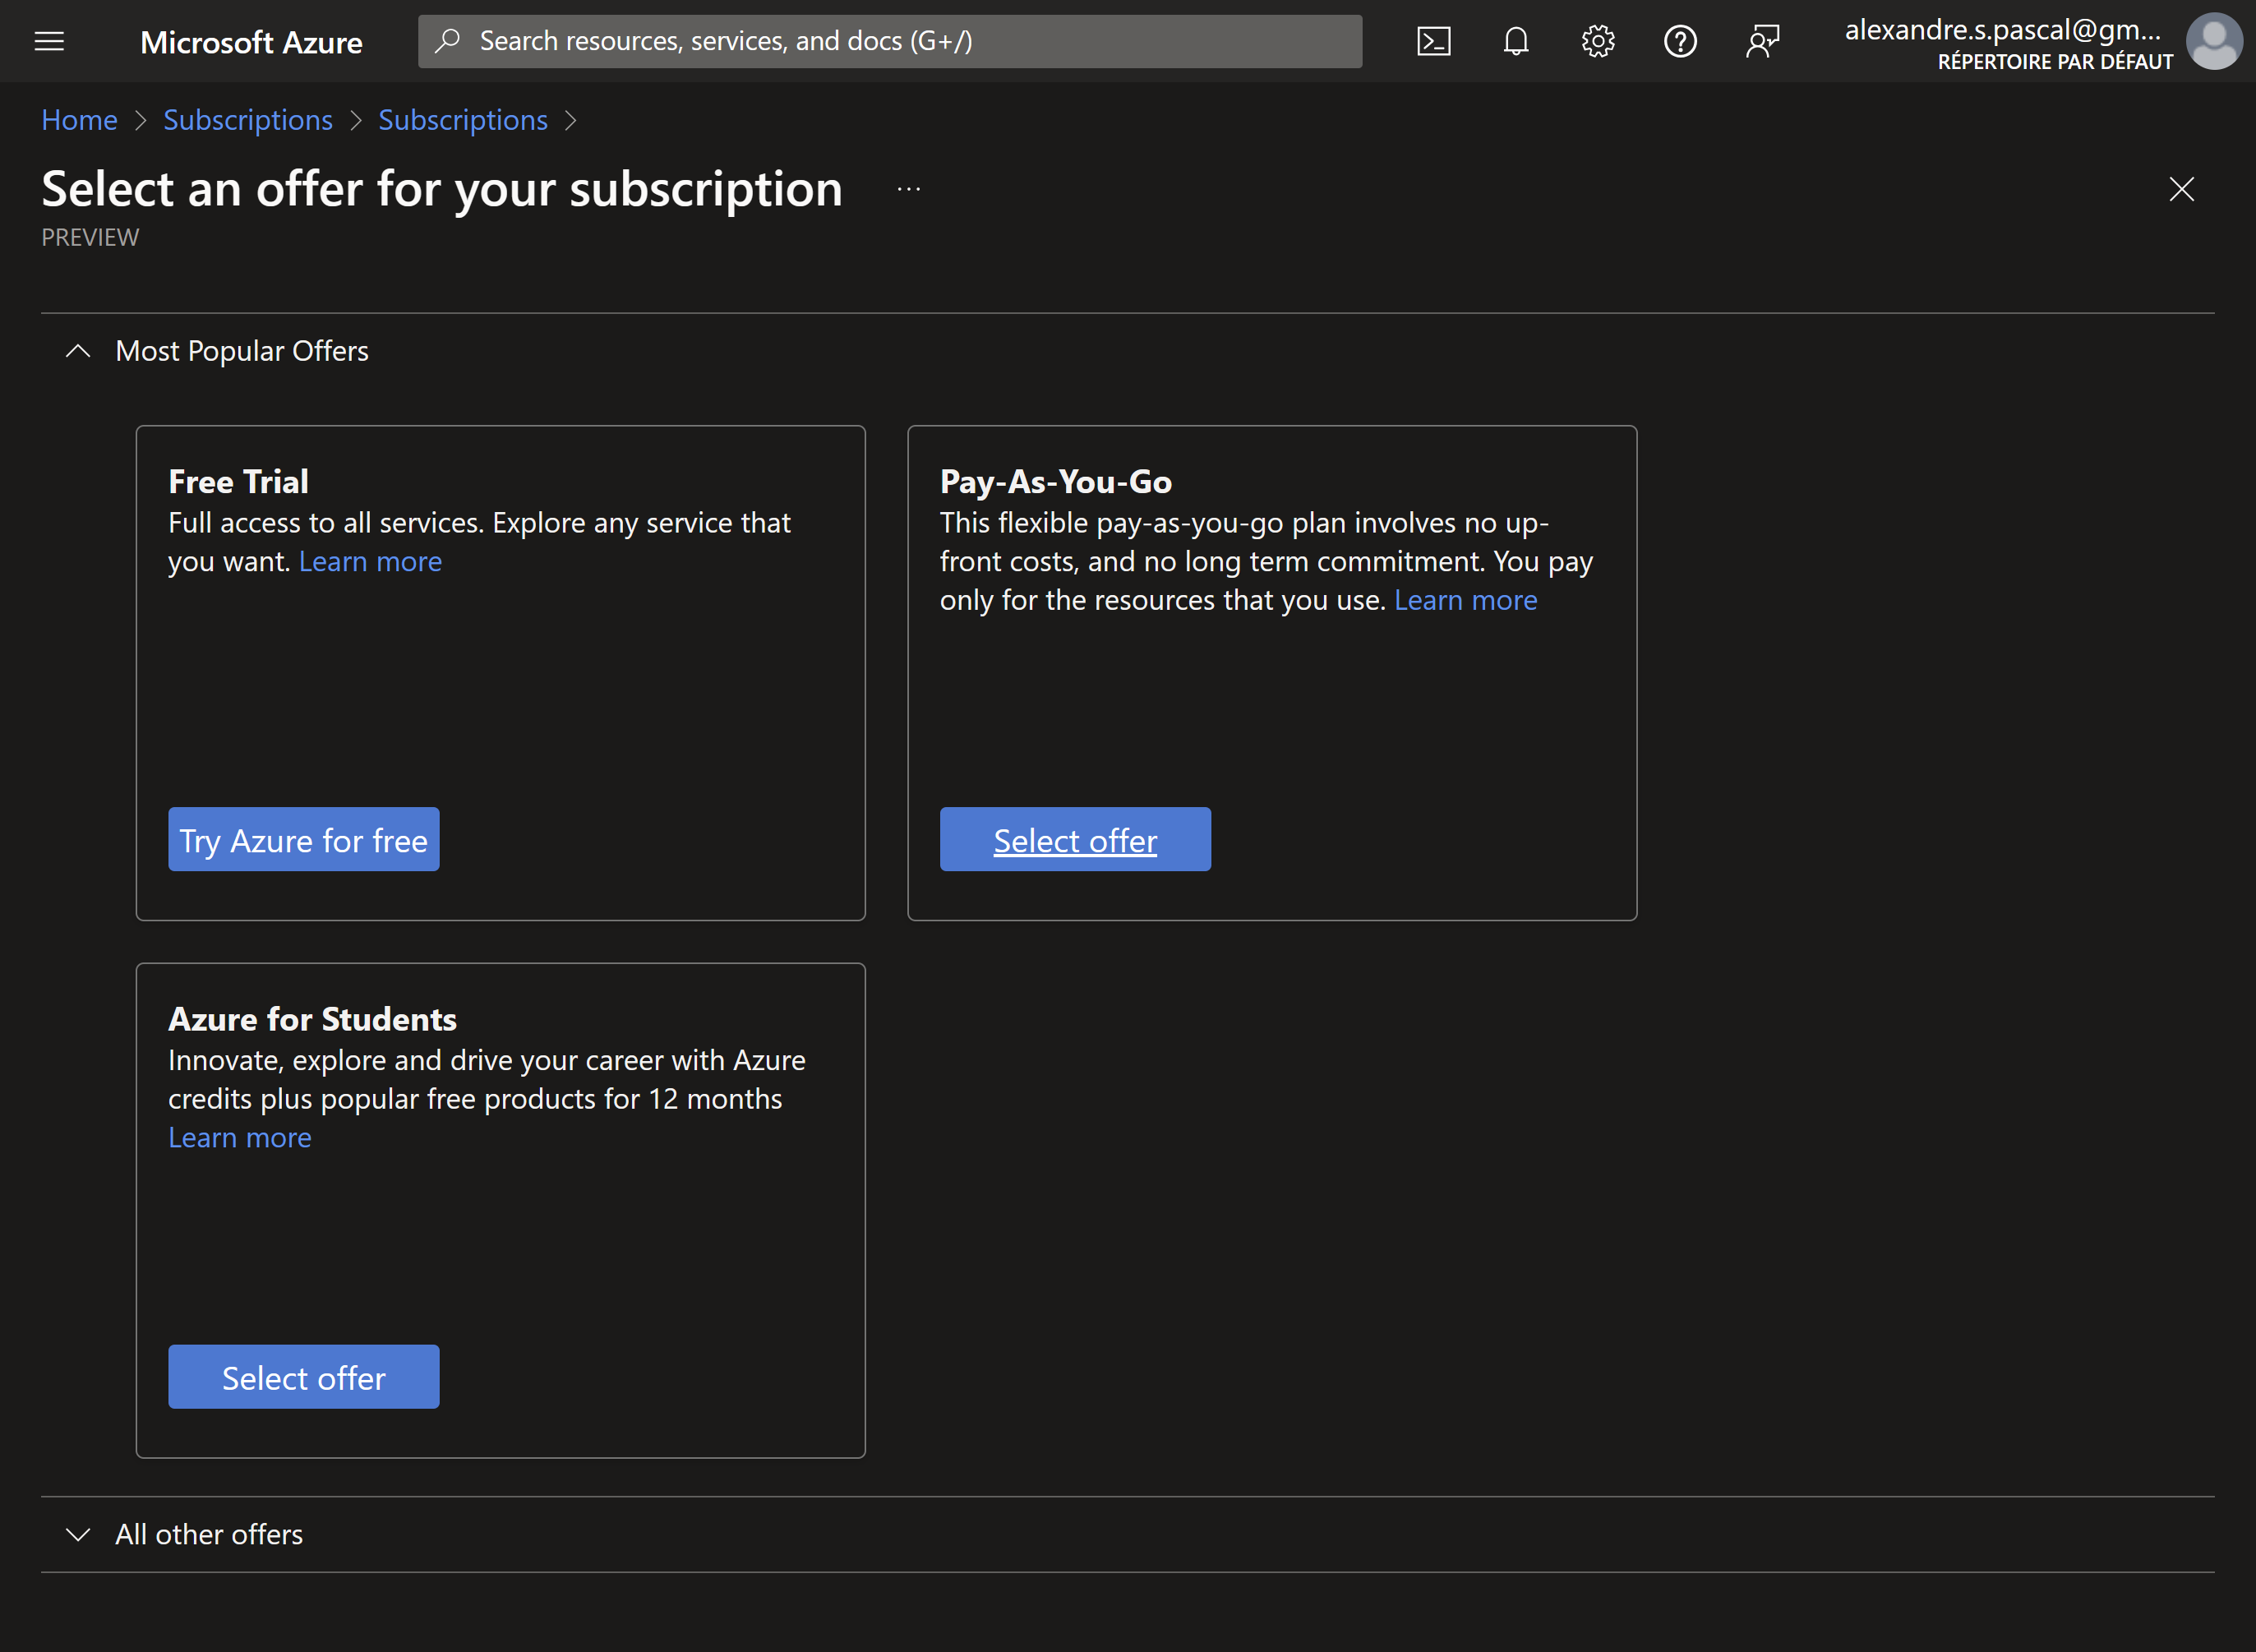Click the Free Trial card heading
Viewport: 2256px width, 1652px height.
click(x=238, y=482)
